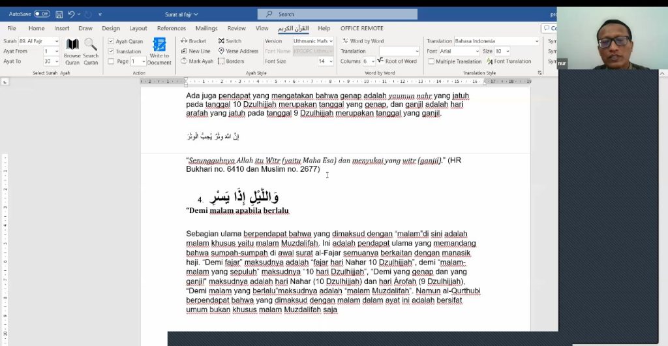Click the participant video thumbnail
The height and width of the screenshot is (346, 668).
612,38
